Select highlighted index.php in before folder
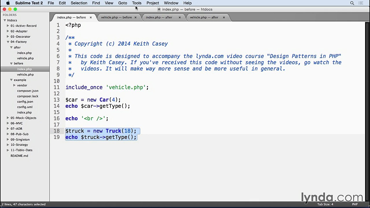Screen dimensions: 370x208 24,69
